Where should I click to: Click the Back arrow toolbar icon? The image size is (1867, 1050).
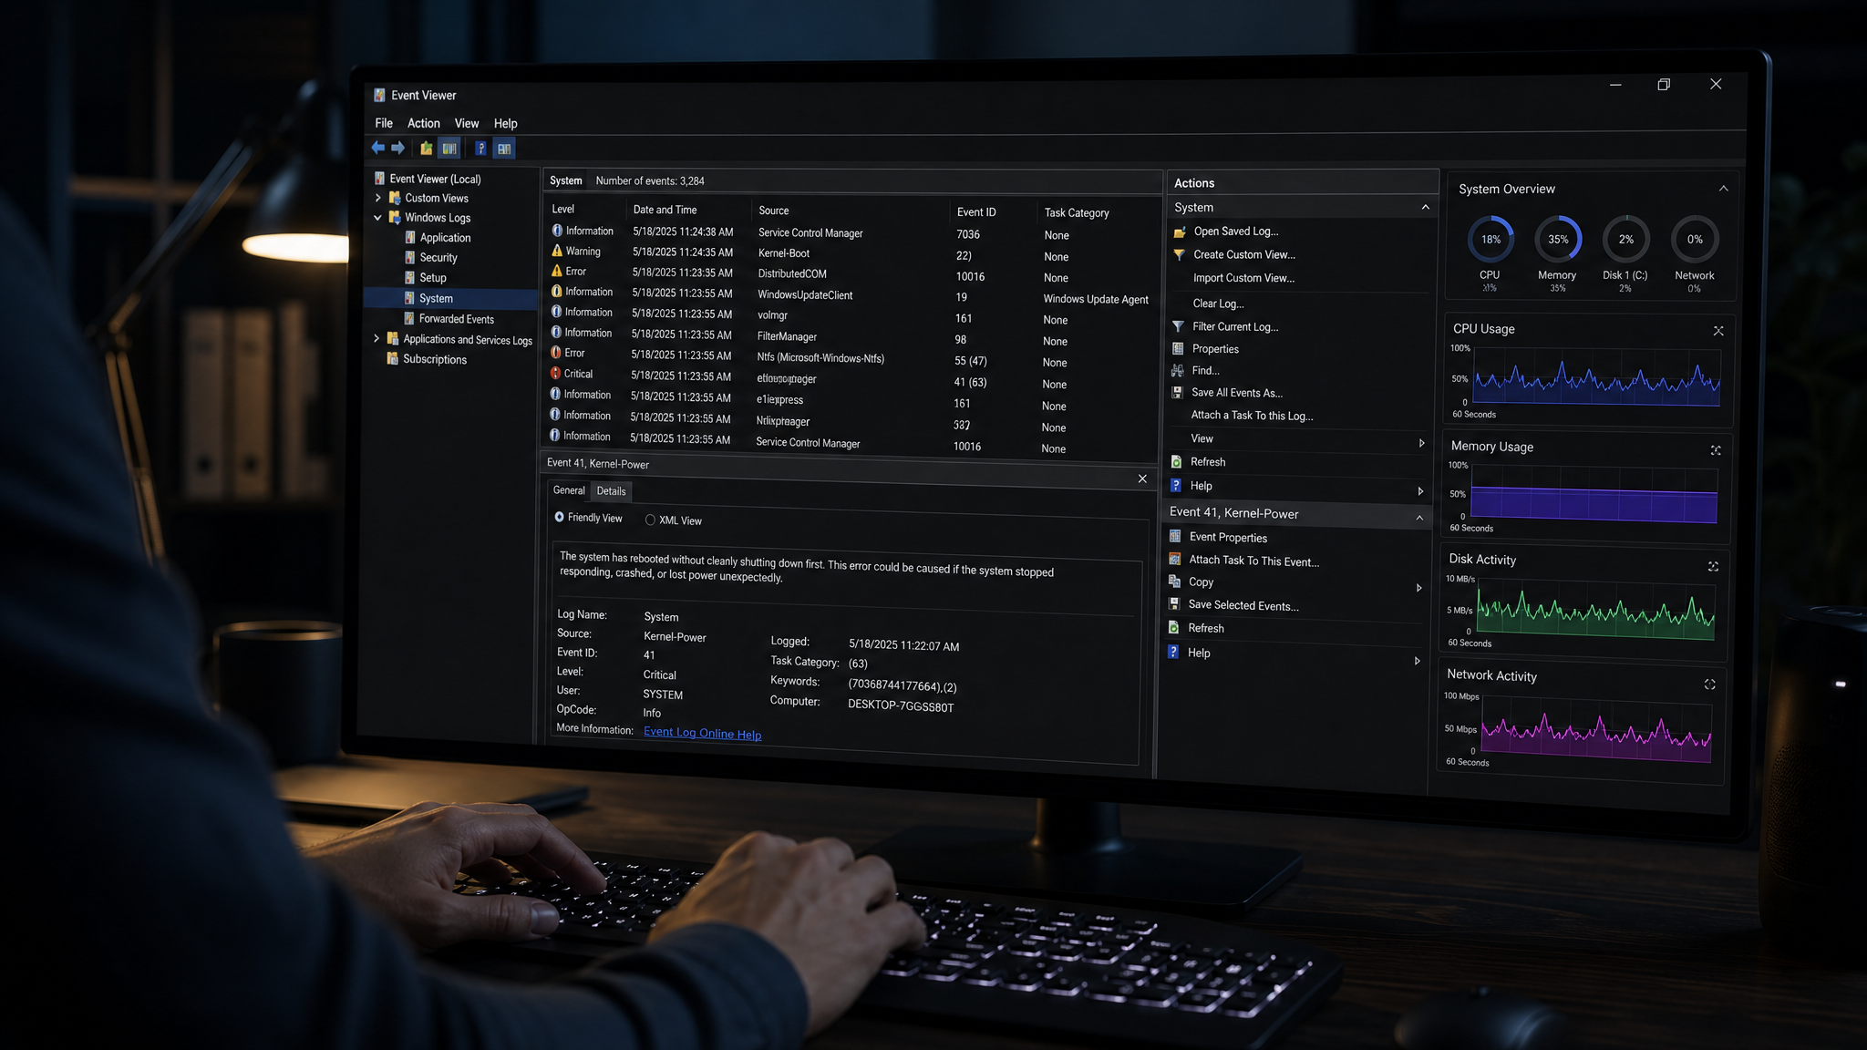pos(378,148)
